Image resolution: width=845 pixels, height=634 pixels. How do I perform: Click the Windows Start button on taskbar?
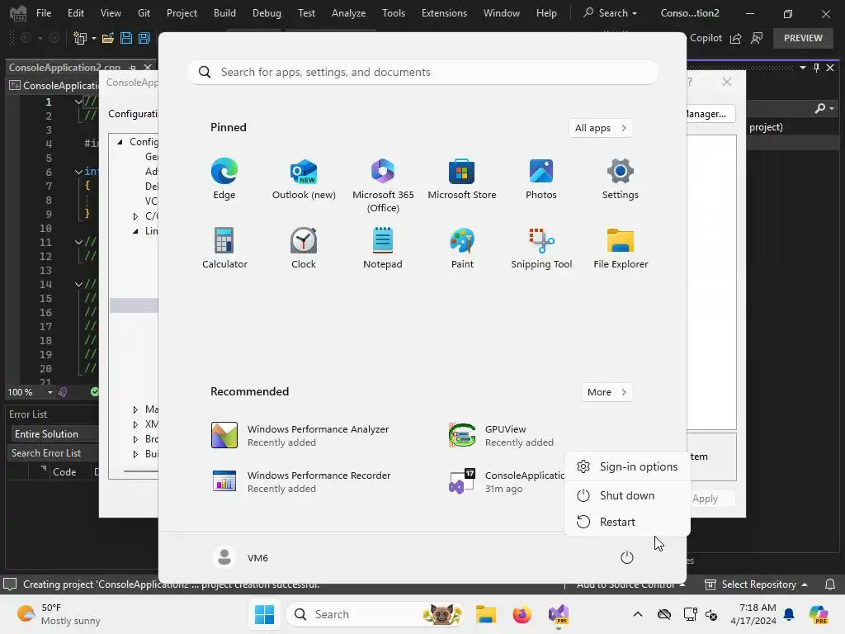[264, 614]
